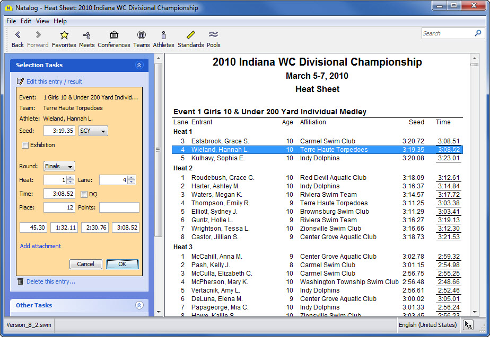
Task: Open the Round Finals dropdown
Action: [x=59, y=166]
